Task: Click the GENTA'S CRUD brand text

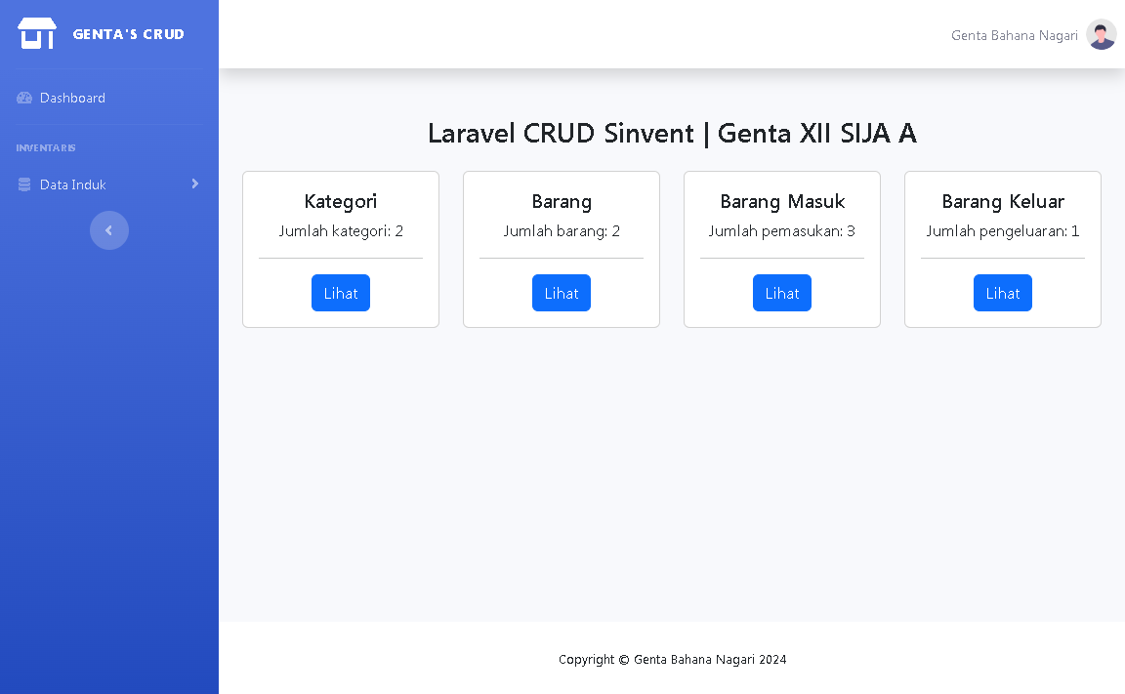Action: click(x=128, y=34)
